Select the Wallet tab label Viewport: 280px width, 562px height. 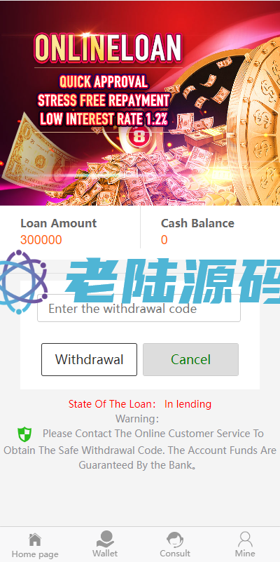click(105, 554)
